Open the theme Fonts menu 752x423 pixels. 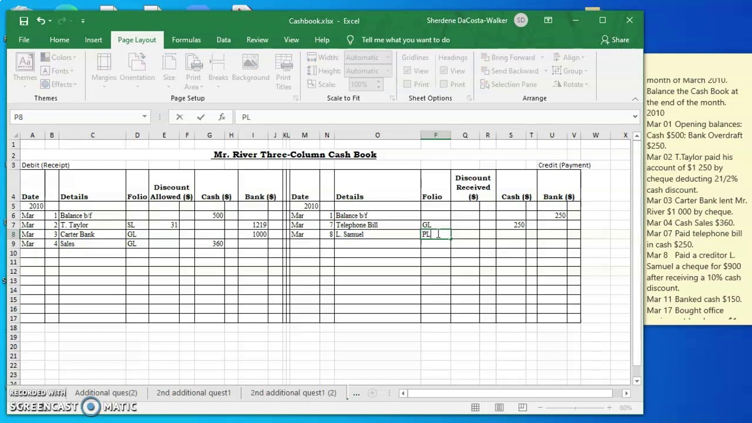[x=56, y=71]
